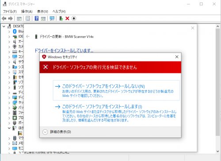Click the scrollbar down arrow in Device Manager
This screenshot has height=161, width=221.
coord(218,151)
